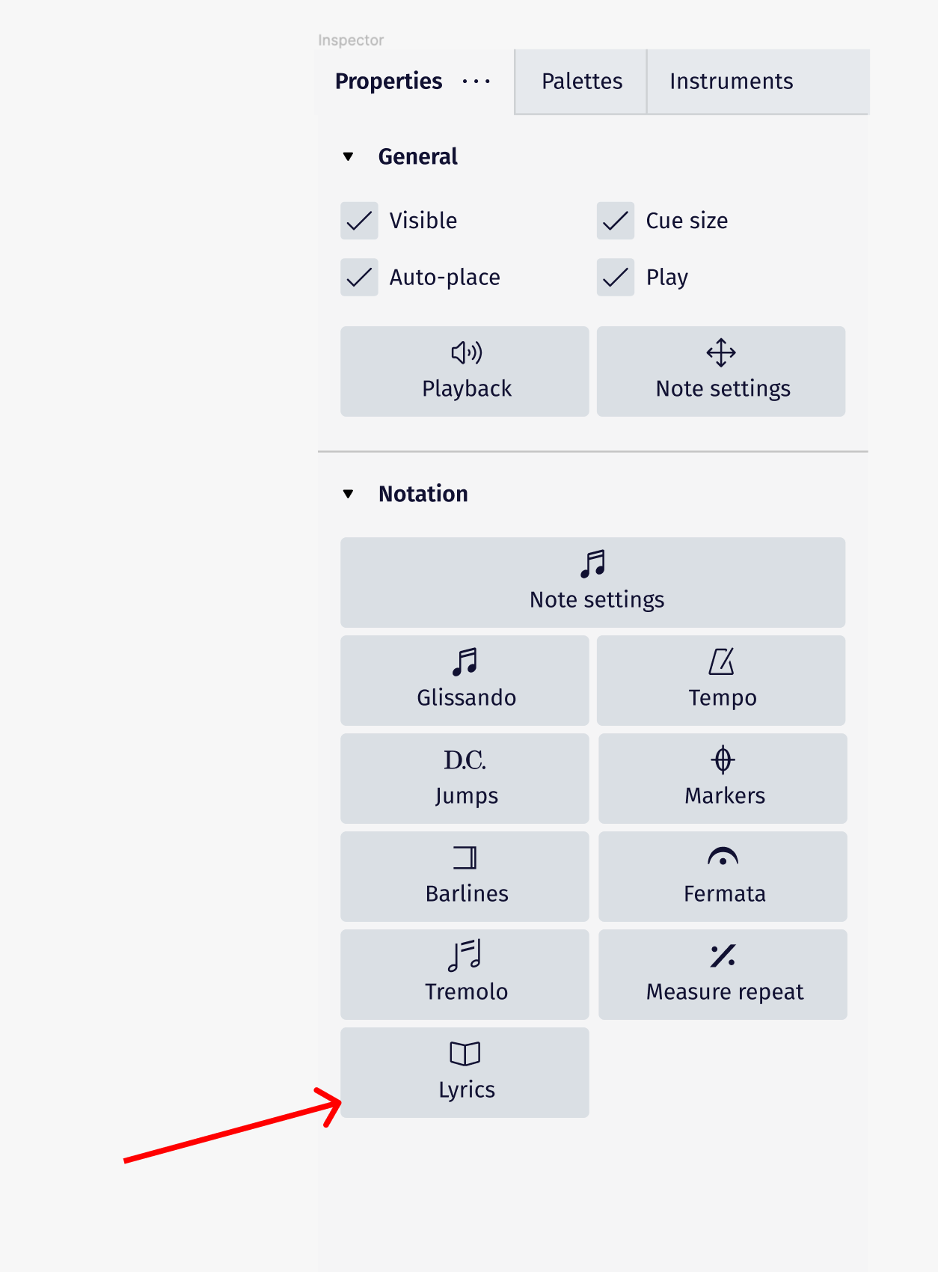
Task: Toggle the Auto-place checkbox
Action: 359,278
